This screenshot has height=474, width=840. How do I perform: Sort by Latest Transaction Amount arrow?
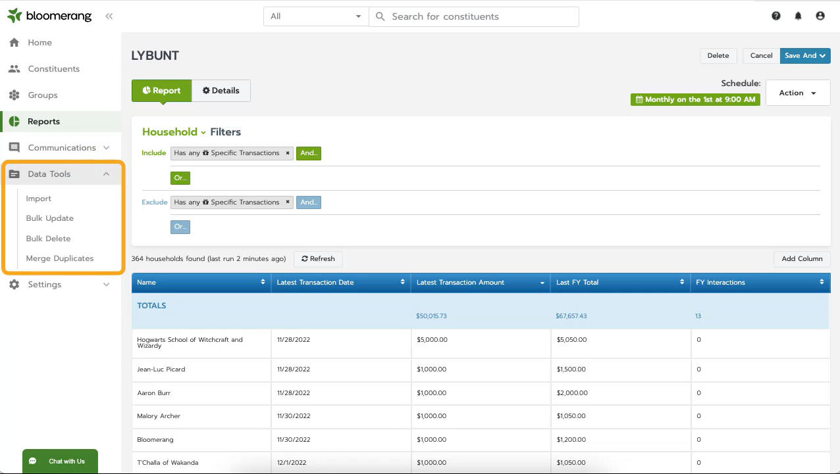(x=542, y=283)
